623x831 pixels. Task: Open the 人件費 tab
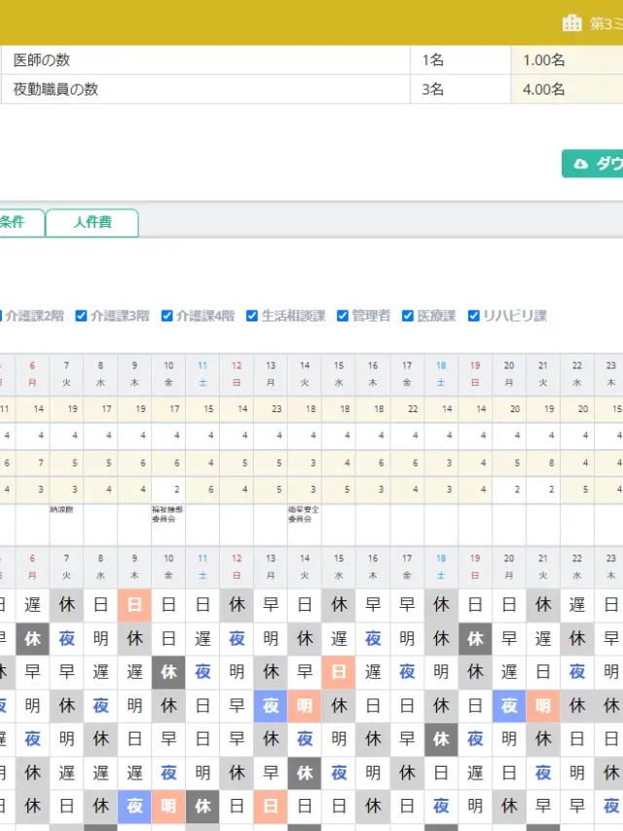point(92,222)
